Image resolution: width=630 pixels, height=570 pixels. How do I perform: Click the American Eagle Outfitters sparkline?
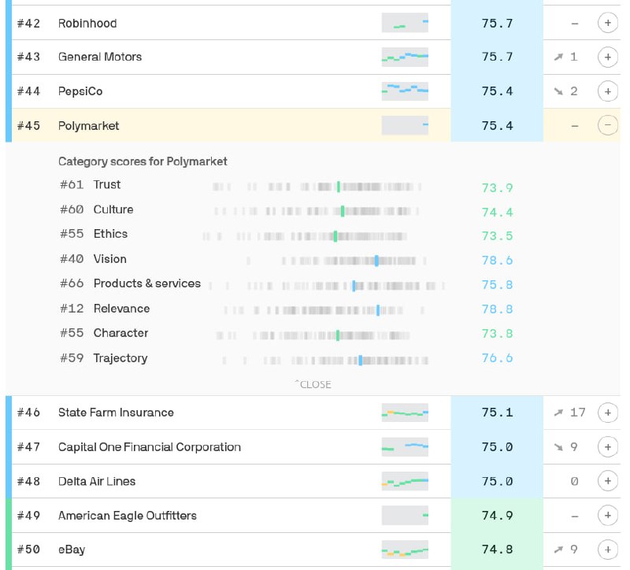(x=405, y=515)
